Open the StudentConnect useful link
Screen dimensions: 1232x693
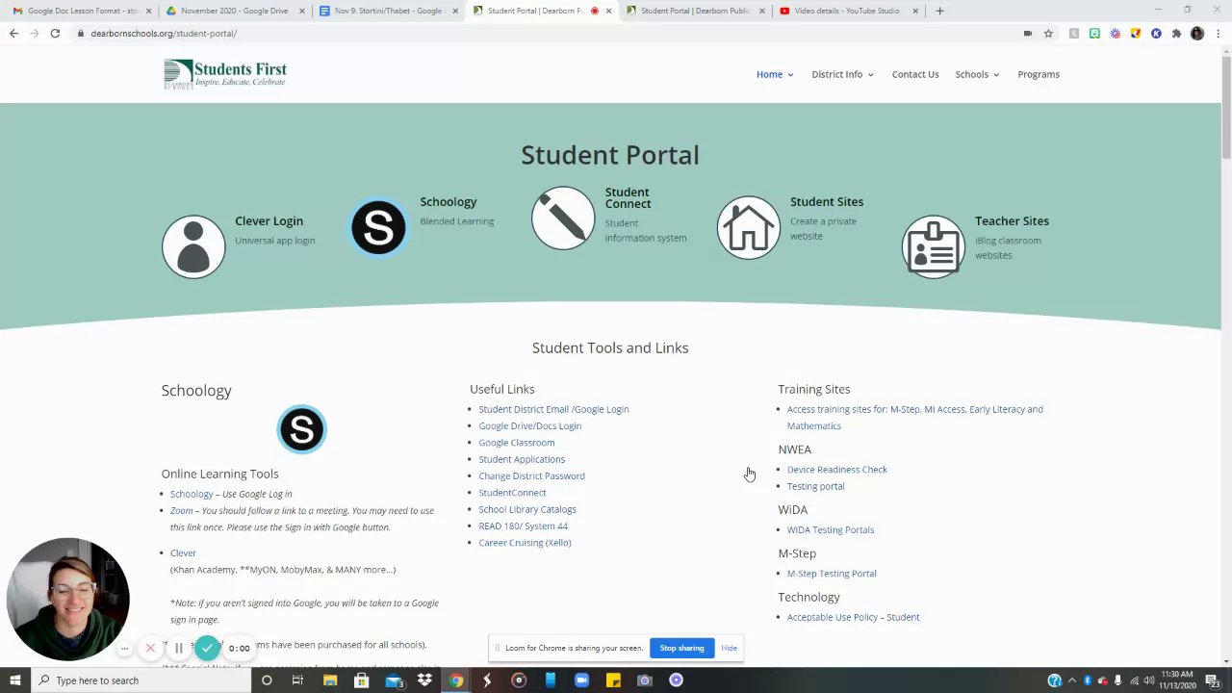pos(512,493)
